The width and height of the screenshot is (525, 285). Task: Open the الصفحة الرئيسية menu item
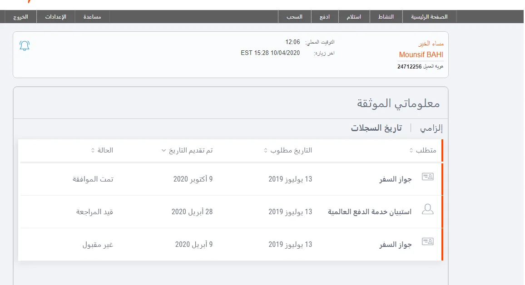coord(429,17)
